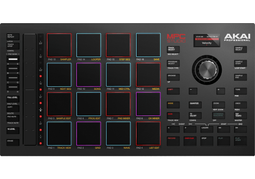Tap Pad 6 labeled PROG EDIT
Image resolution: width=255 pixels, height=179 pixels.
coord(89,104)
